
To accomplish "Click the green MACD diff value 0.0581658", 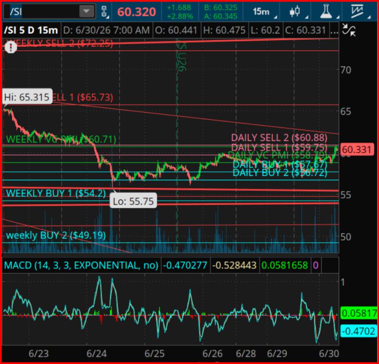I will [285, 265].
